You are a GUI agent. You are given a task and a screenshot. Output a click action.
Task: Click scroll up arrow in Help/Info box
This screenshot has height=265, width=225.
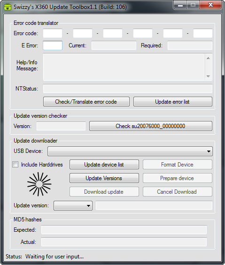point(208,58)
